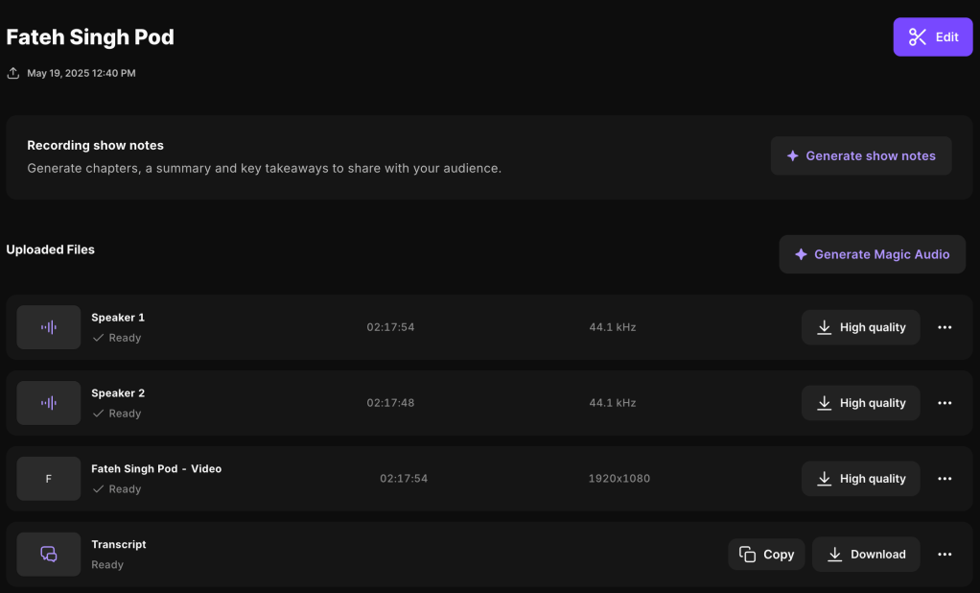Image resolution: width=980 pixels, height=593 pixels.
Task: Open more options for Speaker 2
Action: click(x=945, y=403)
